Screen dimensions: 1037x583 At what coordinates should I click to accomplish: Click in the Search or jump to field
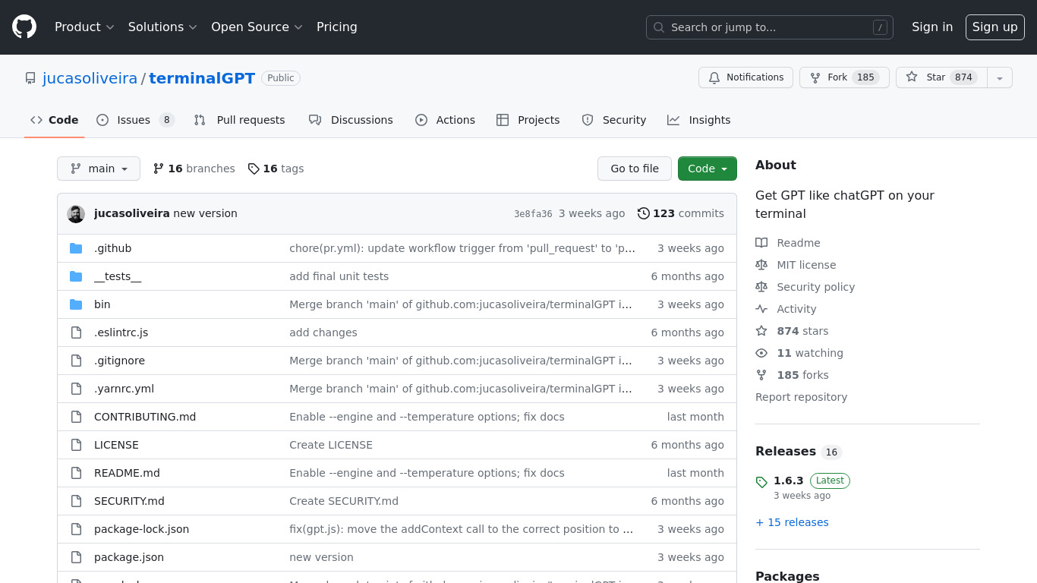pos(770,27)
